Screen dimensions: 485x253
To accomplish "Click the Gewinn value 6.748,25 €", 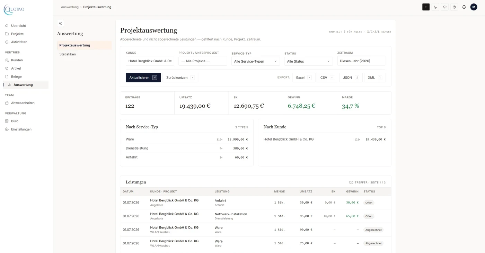I will [301, 106].
